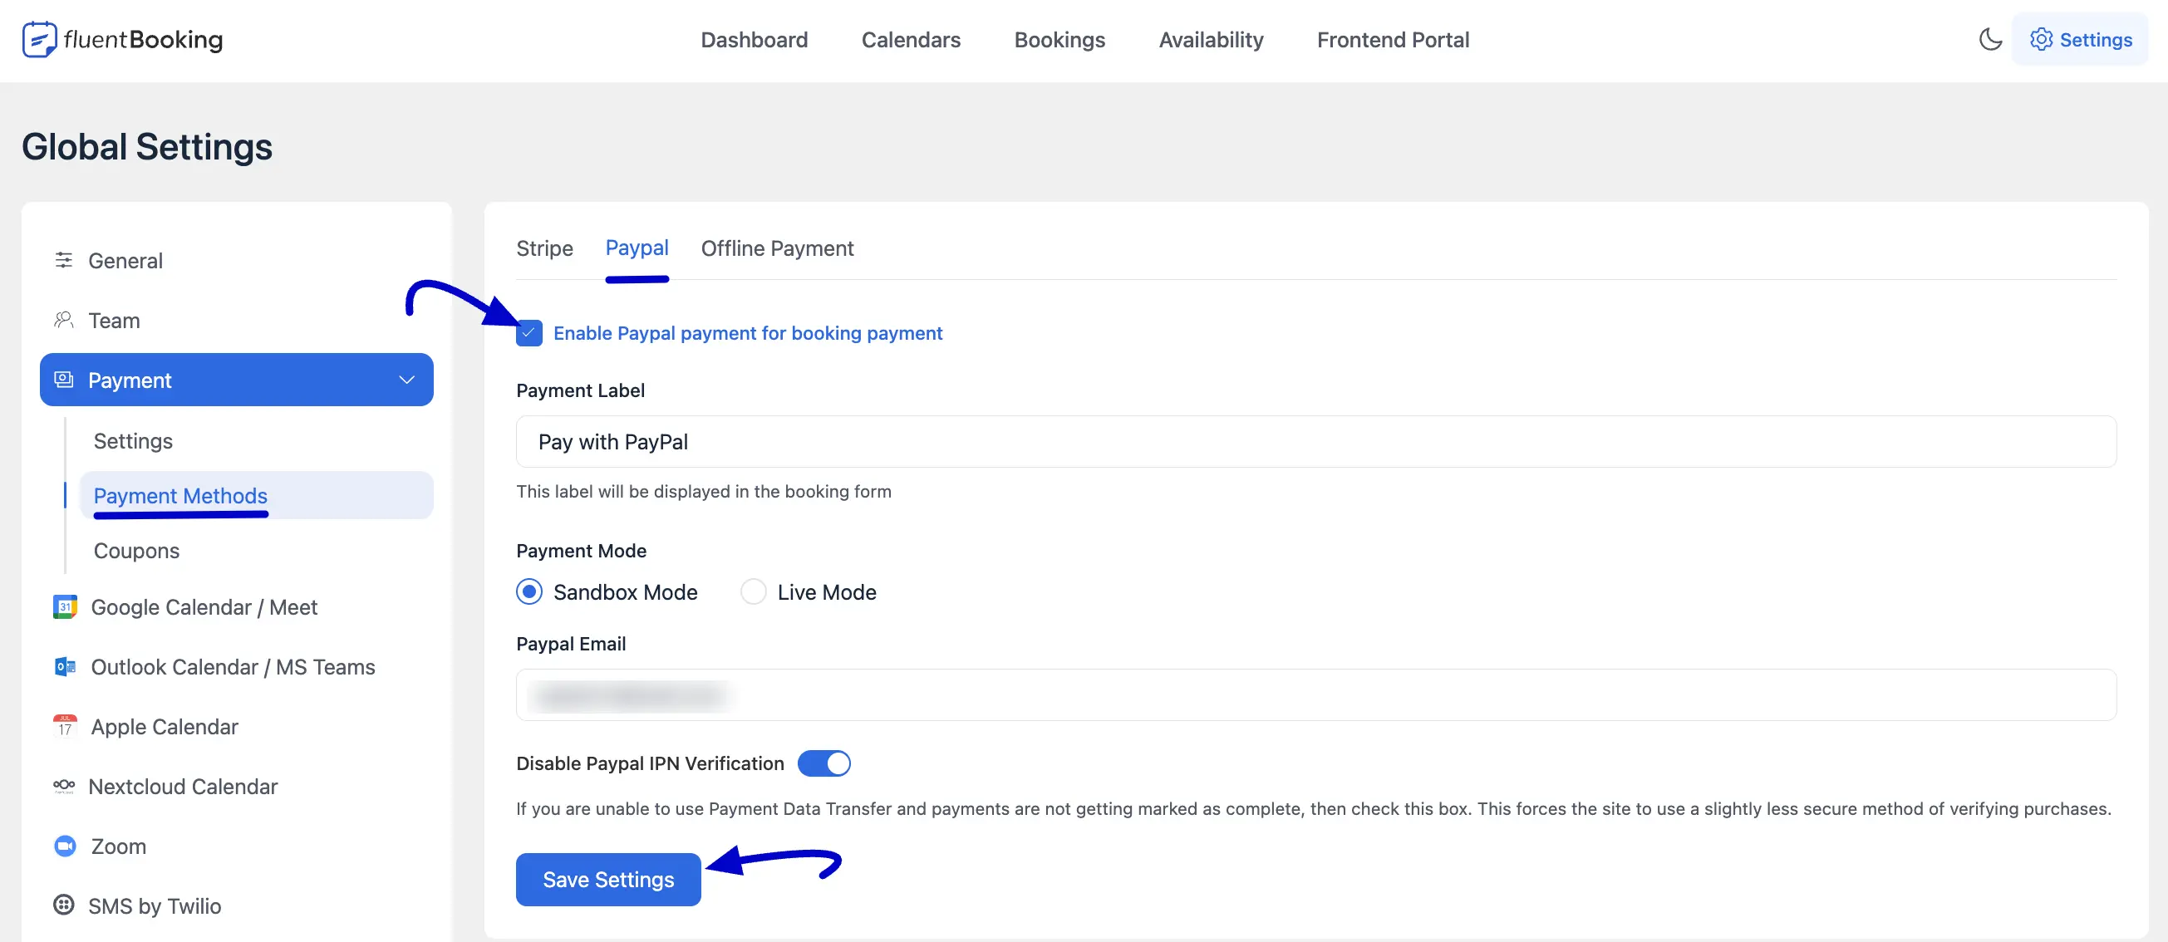This screenshot has height=942, width=2168.
Task: Click the Apple Calendar icon
Action: [x=65, y=726]
